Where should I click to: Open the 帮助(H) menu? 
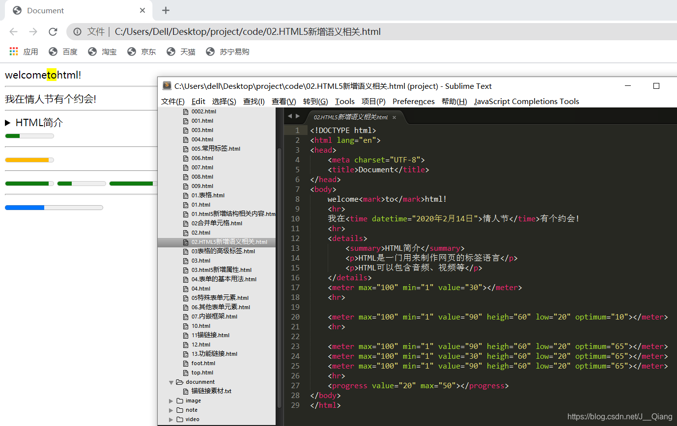click(x=454, y=102)
